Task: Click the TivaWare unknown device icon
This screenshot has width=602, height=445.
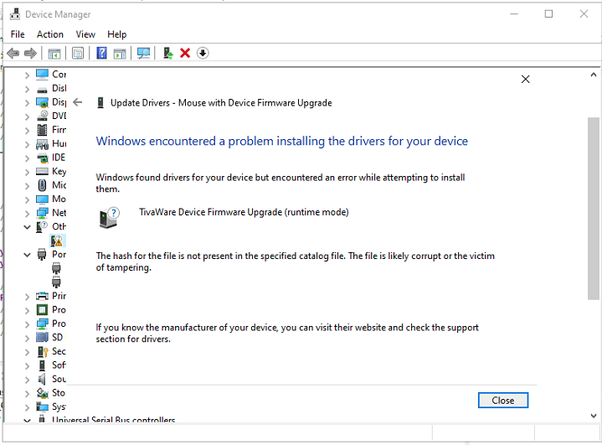Action: click(x=110, y=218)
